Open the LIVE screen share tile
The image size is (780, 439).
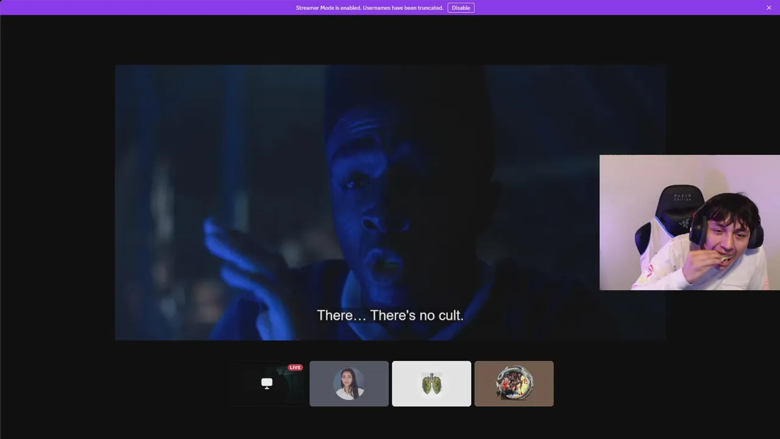click(x=266, y=384)
